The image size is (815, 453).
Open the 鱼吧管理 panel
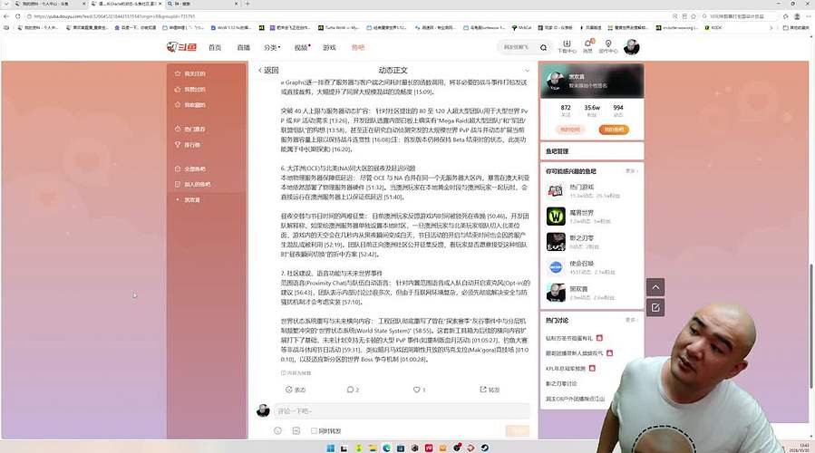coord(592,151)
